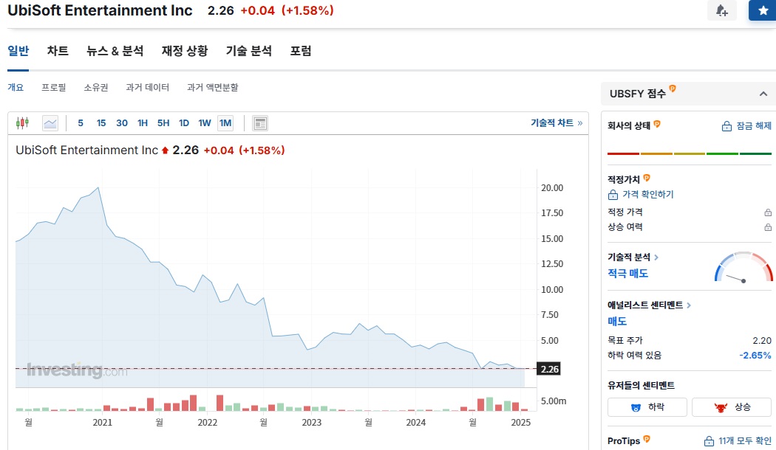Select the 1M chart interval
The height and width of the screenshot is (450, 776).
(x=225, y=123)
